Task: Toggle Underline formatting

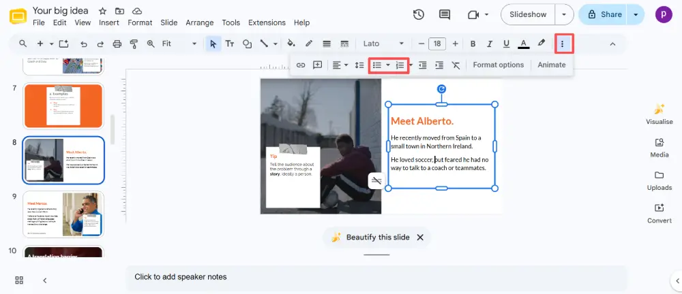Action: click(506, 44)
